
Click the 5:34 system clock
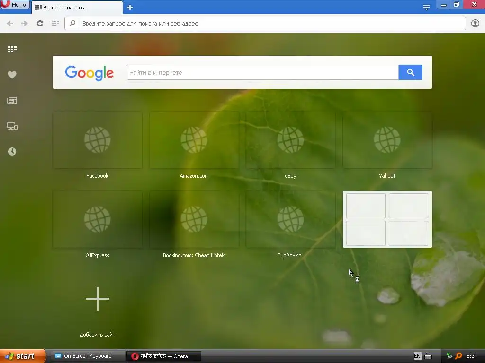coord(472,356)
